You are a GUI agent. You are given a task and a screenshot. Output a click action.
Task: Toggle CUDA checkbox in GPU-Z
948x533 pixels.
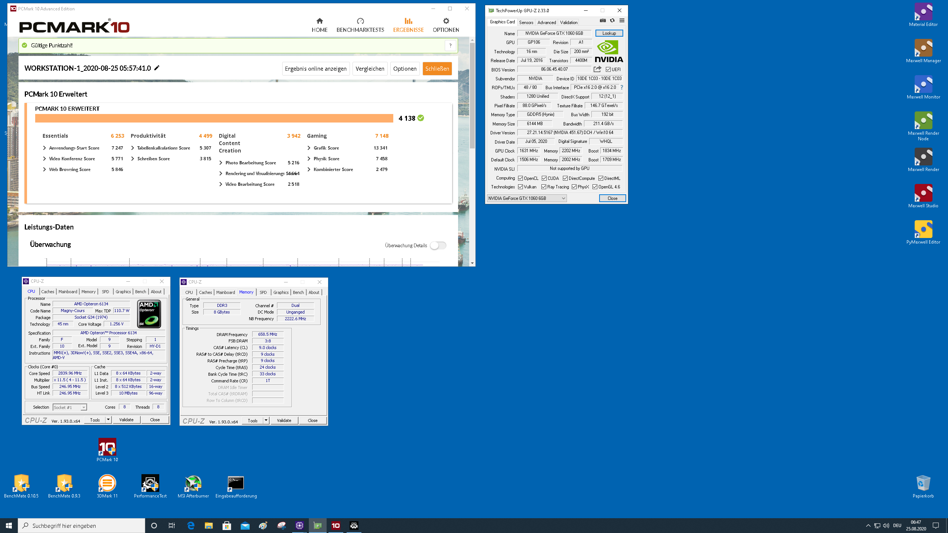point(544,178)
